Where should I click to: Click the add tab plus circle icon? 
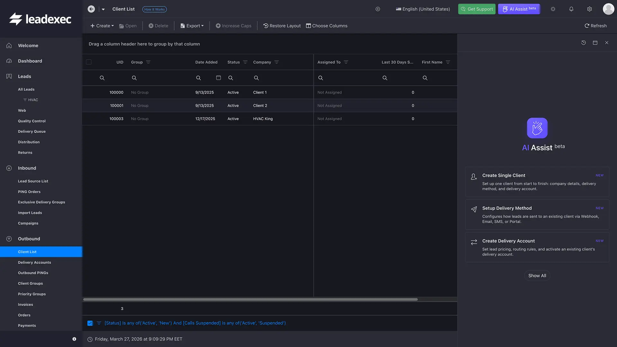(378, 9)
